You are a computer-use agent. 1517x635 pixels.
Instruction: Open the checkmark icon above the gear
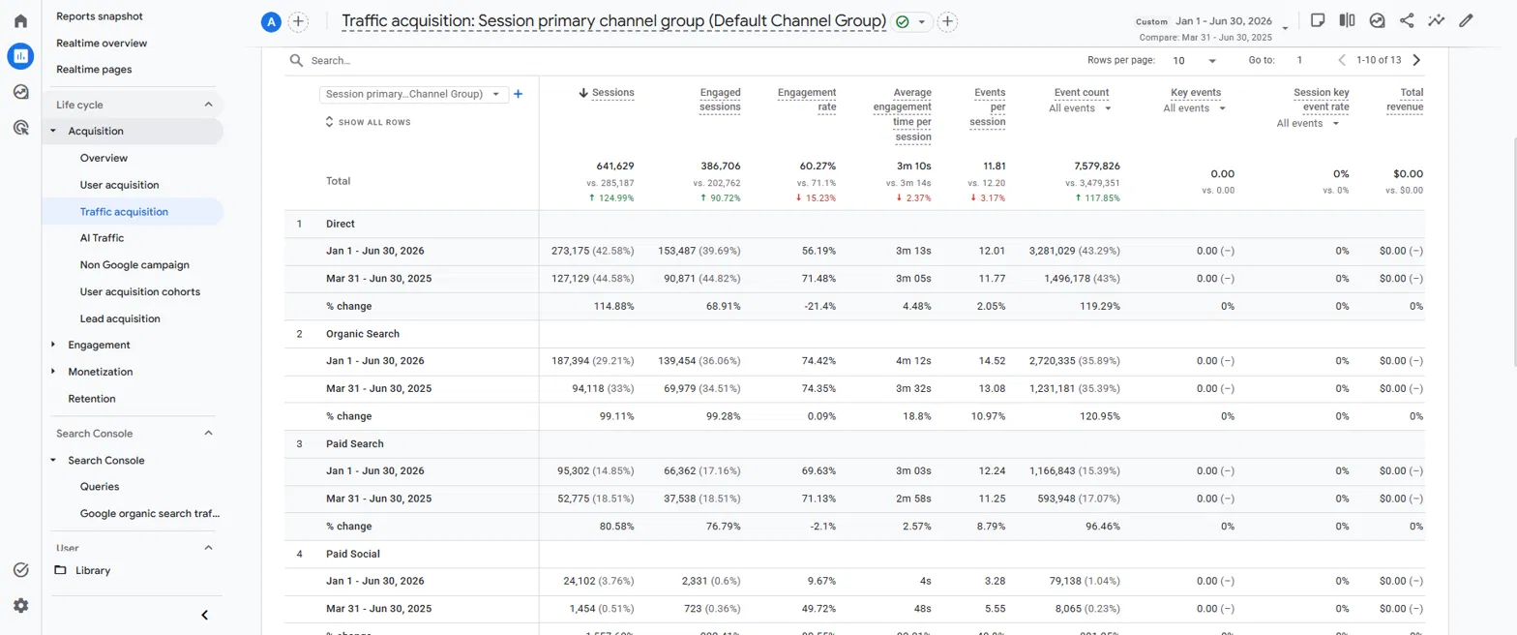pyautogui.click(x=20, y=570)
